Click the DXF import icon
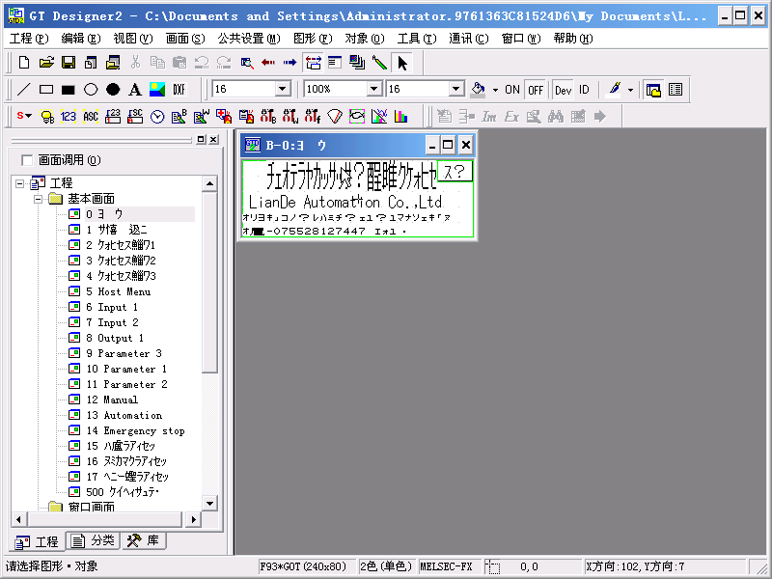Viewport: 772px width, 579px height. pos(179,90)
